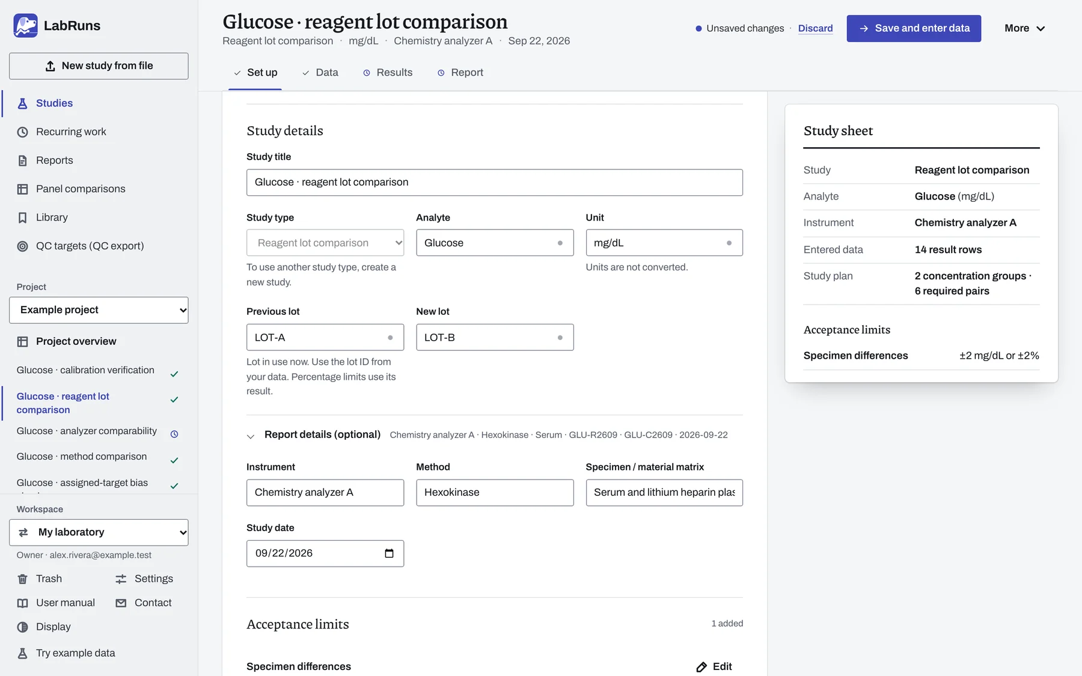Switch to the Data tab

coord(320,73)
